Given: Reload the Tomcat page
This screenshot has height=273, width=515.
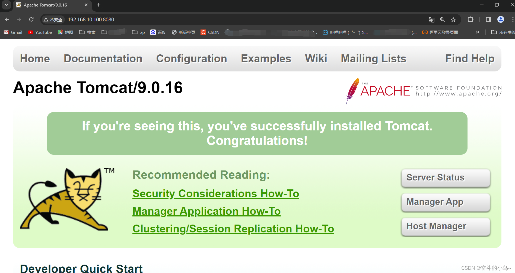Looking at the screenshot, I should click(x=31, y=19).
